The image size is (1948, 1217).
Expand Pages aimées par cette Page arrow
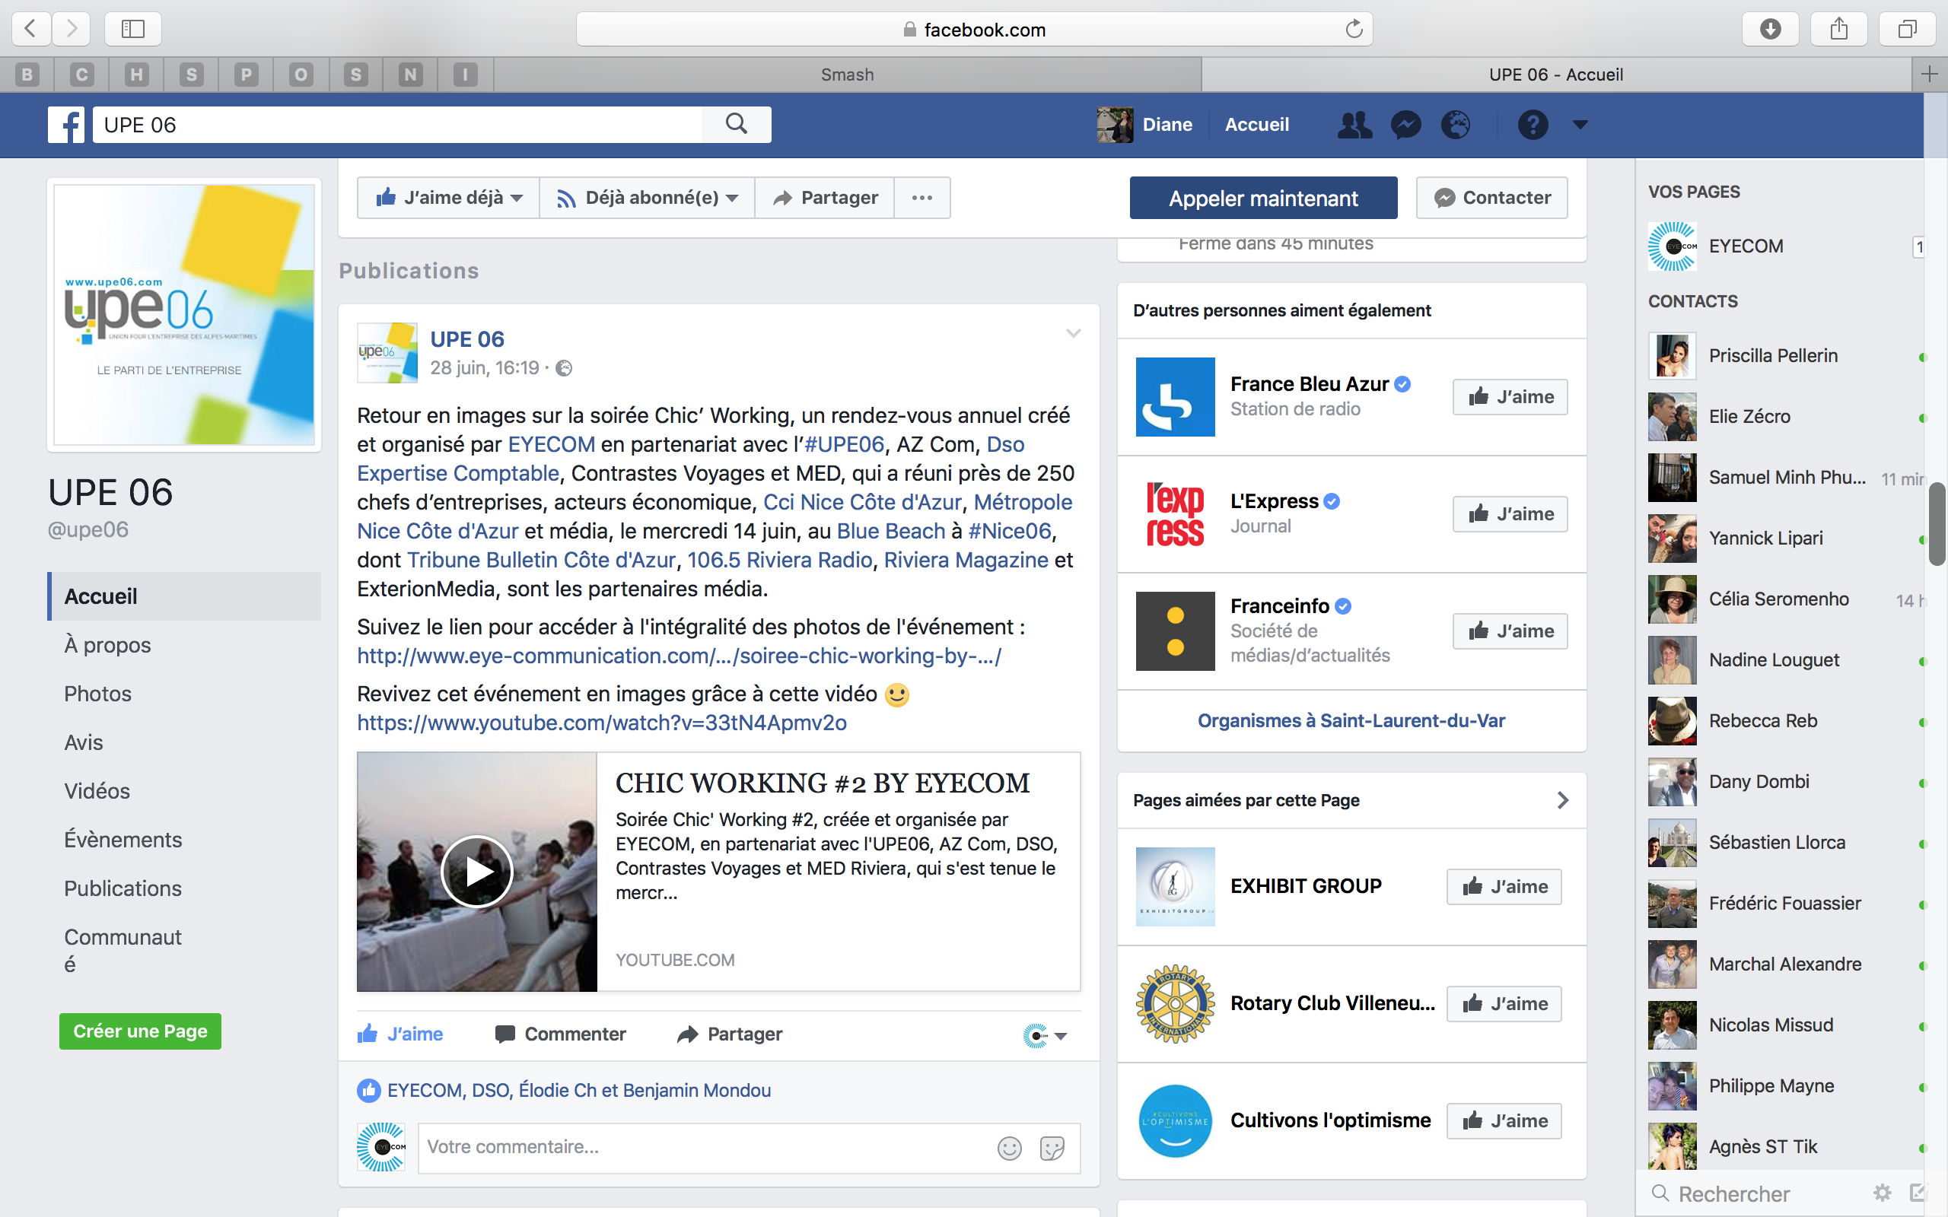[x=1562, y=800]
